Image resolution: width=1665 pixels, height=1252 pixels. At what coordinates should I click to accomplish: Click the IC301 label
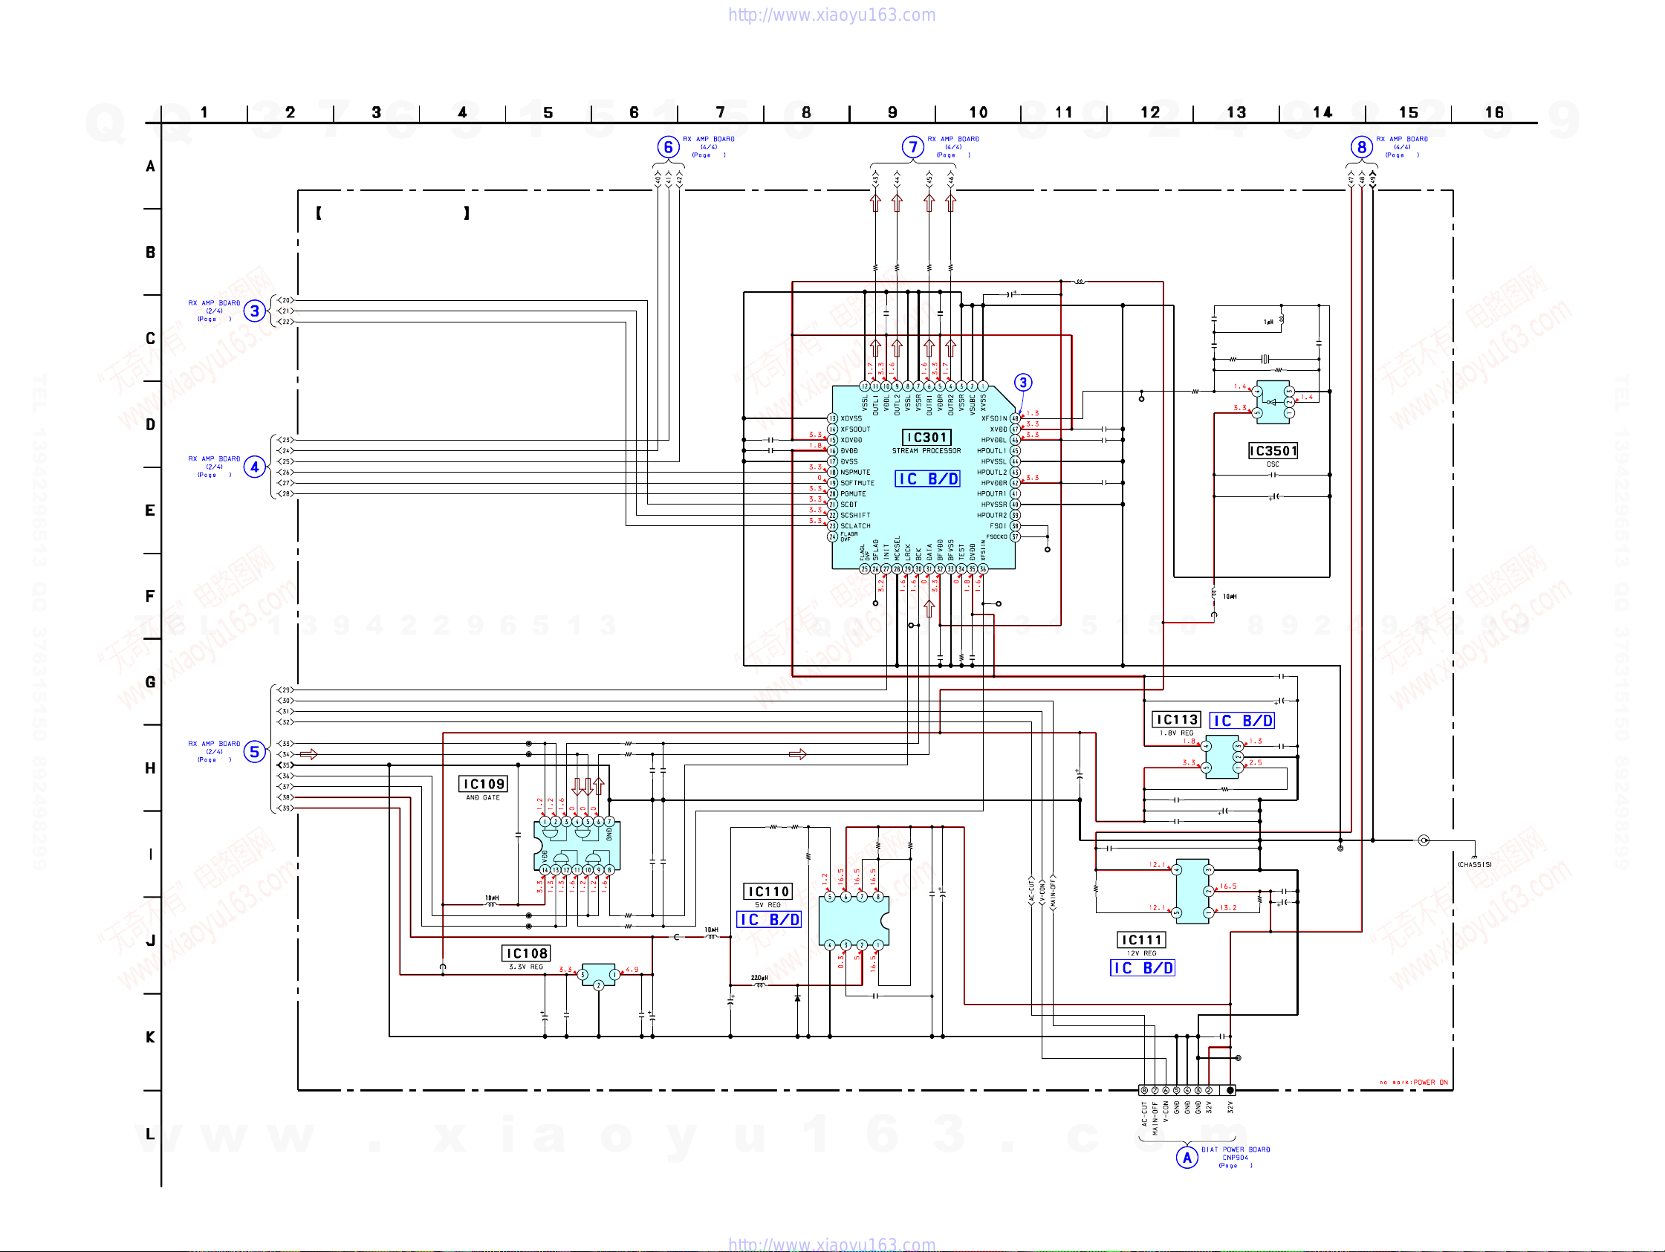coord(926,438)
